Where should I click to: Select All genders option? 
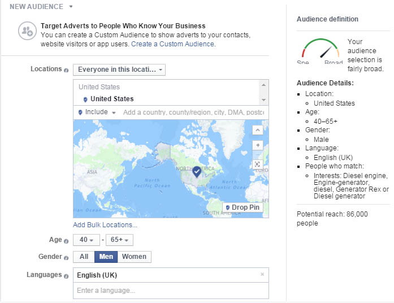click(84, 257)
